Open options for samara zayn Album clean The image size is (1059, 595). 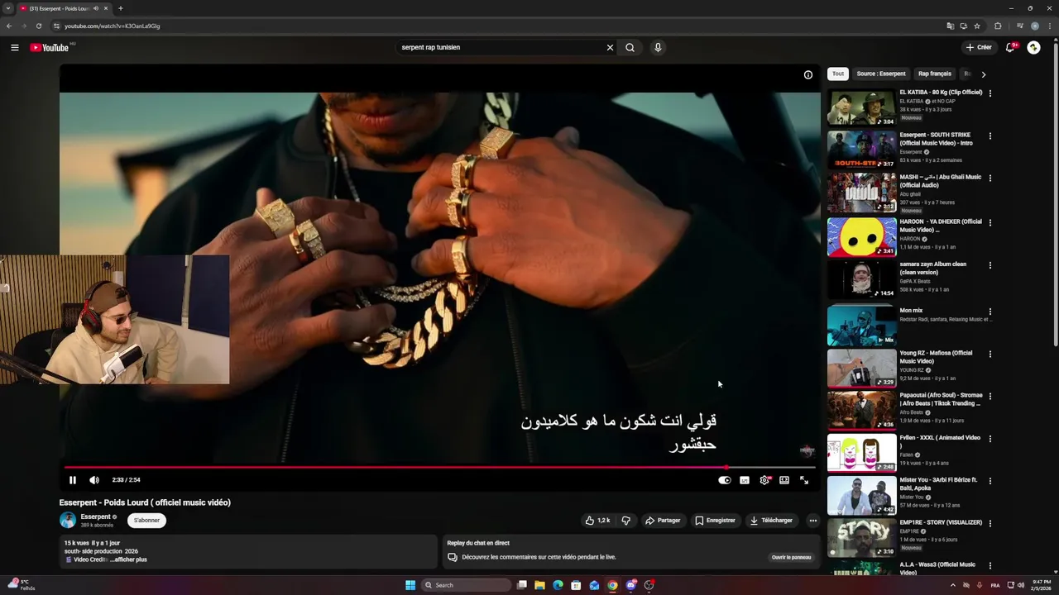990,265
